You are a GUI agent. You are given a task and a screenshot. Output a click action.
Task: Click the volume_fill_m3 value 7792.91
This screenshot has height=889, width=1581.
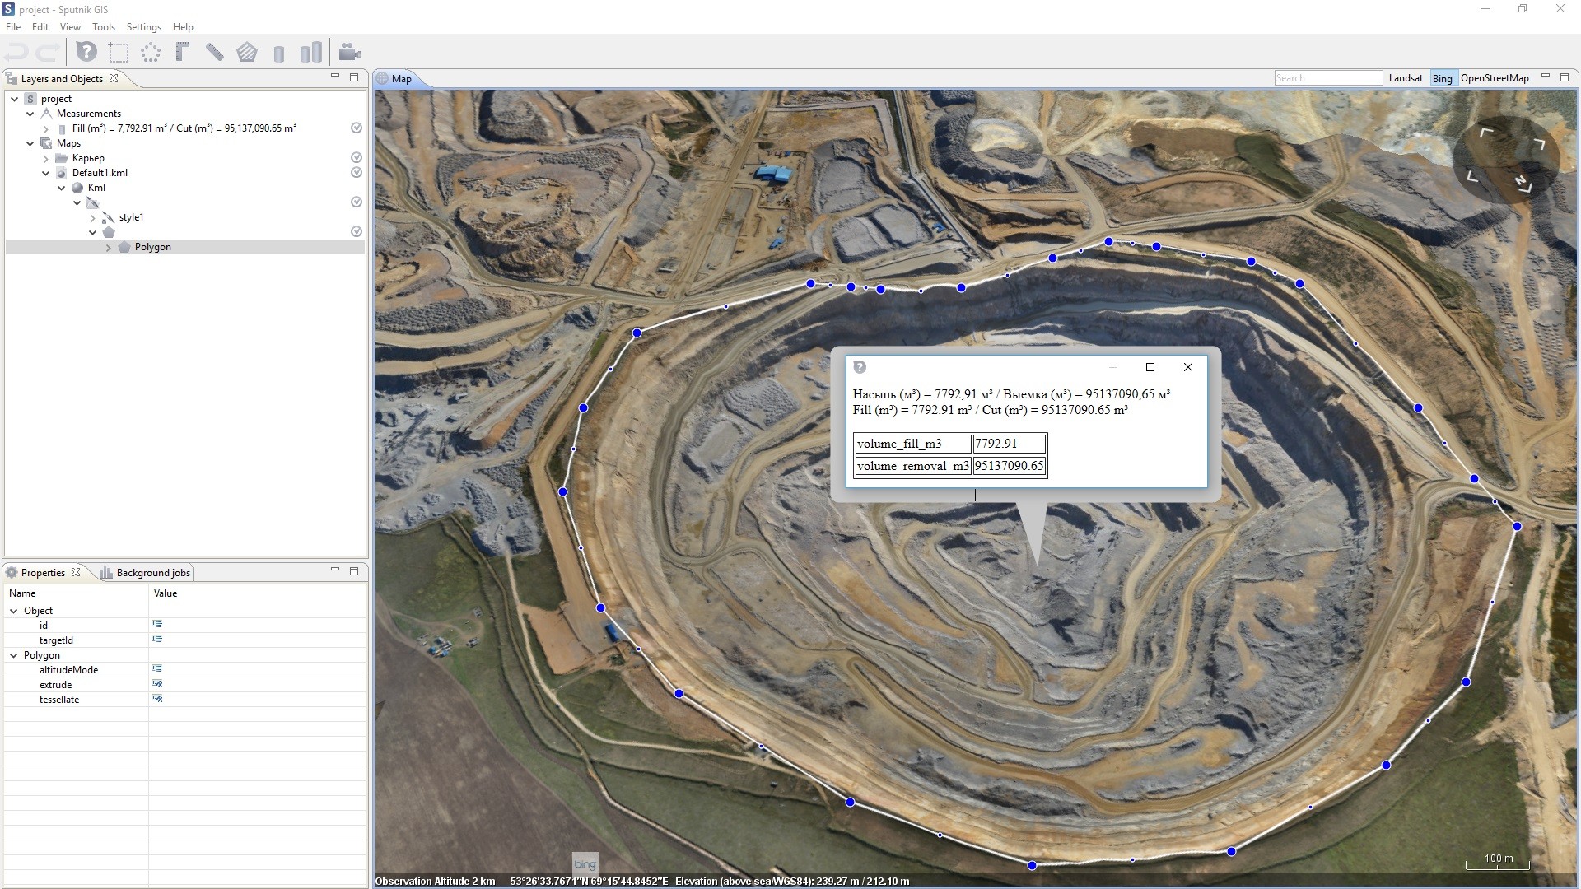click(1009, 444)
